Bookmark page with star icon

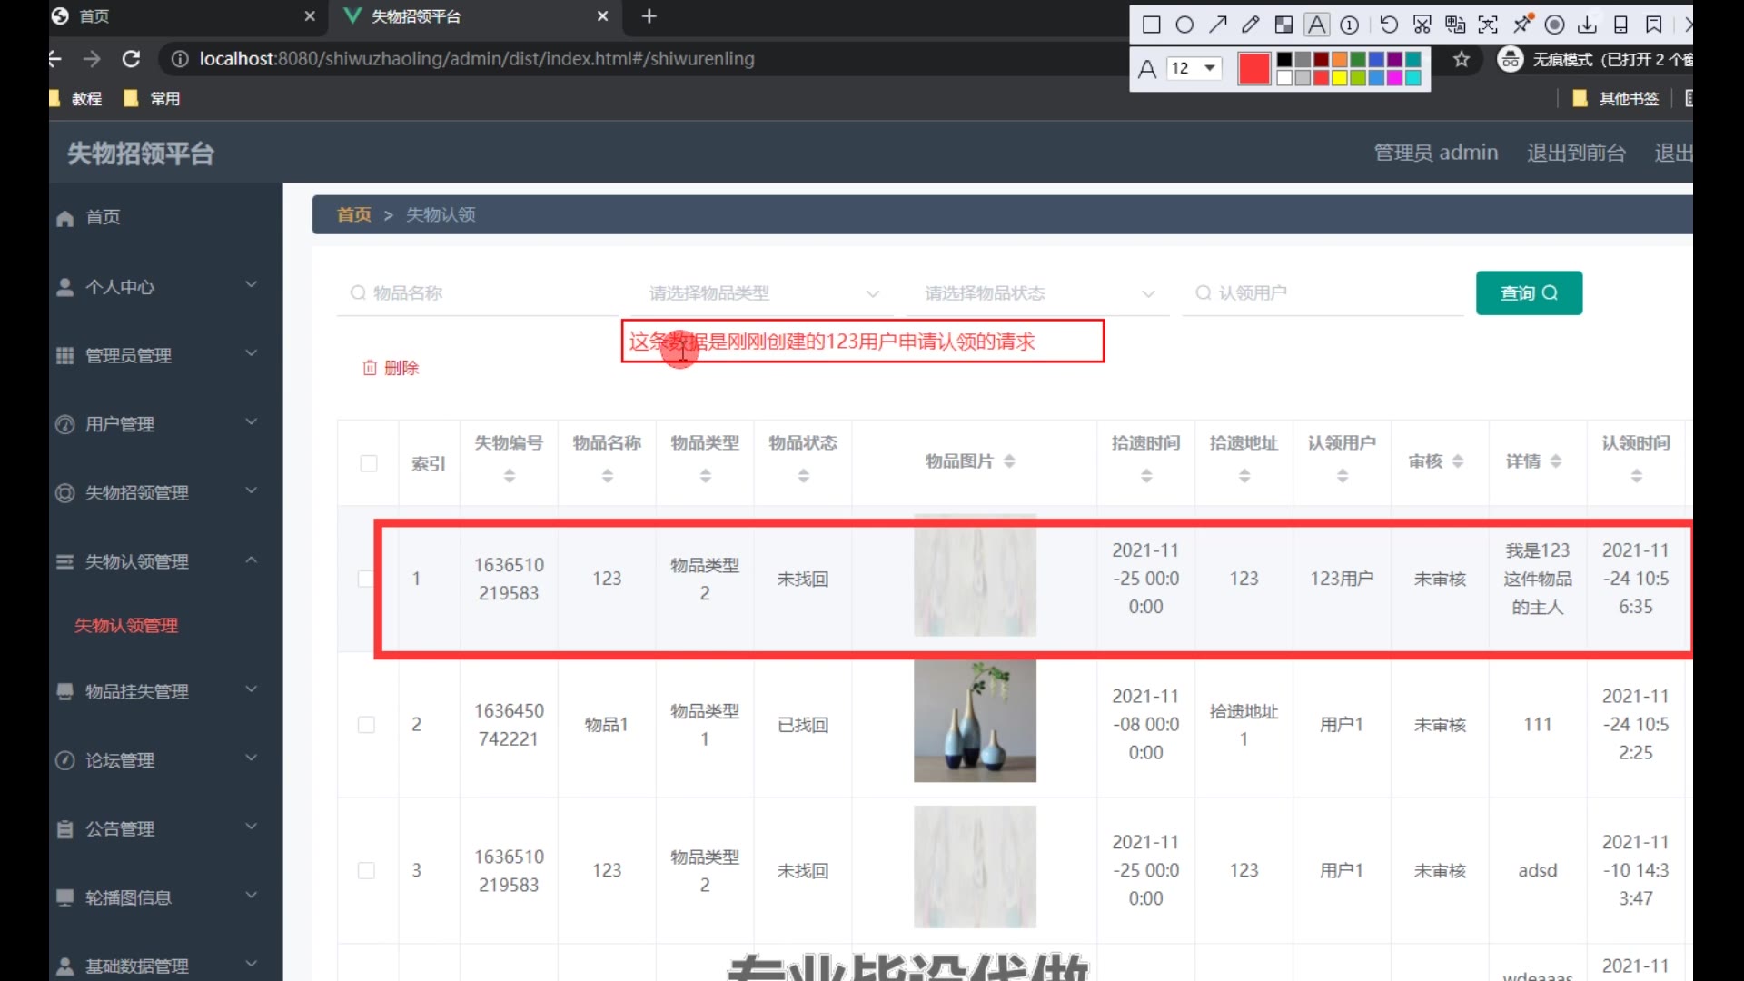point(1461,60)
